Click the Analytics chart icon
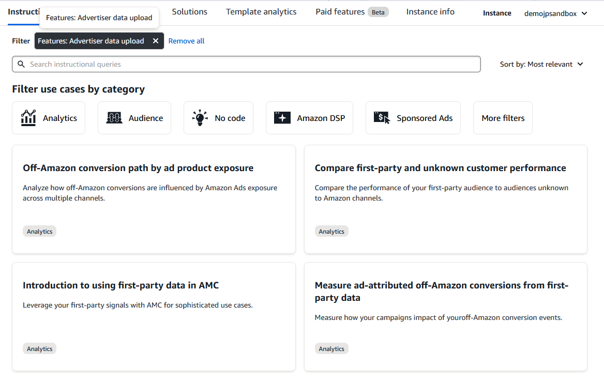The image size is (604, 382). (28, 118)
